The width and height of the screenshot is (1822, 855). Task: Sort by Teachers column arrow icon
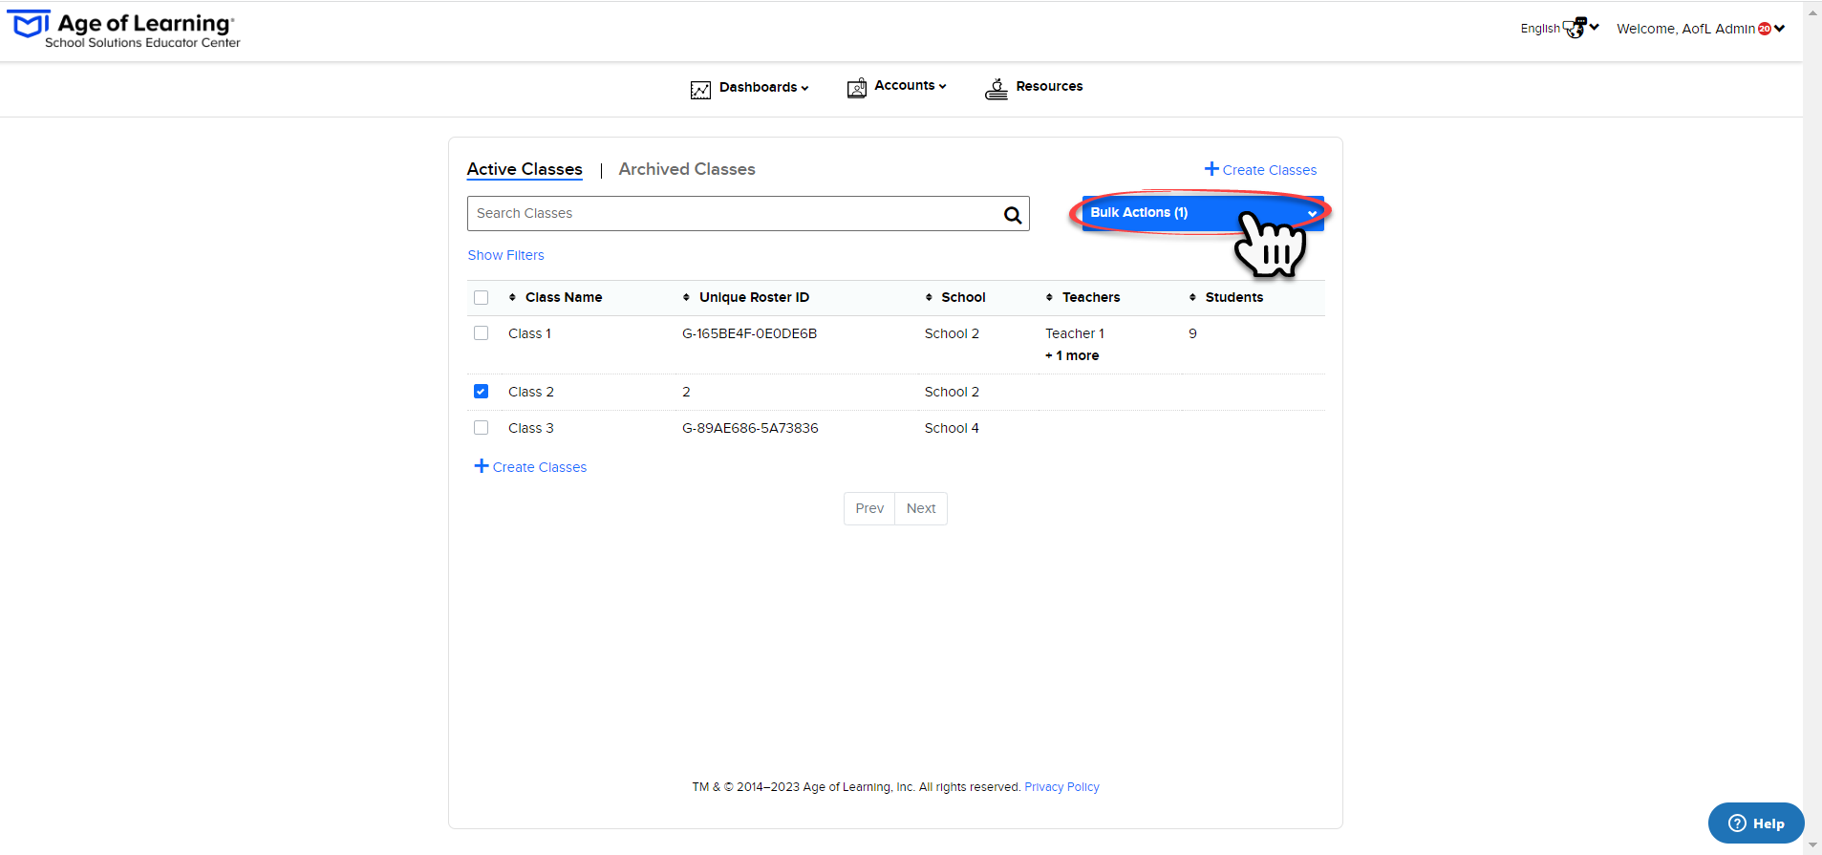coord(1049,297)
